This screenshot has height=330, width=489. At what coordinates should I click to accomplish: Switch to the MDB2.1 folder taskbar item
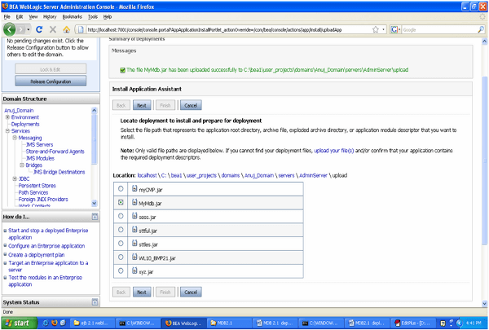pos(229,323)
